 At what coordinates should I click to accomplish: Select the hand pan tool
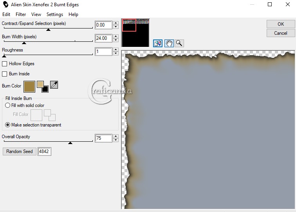click(x=169, y=43)
